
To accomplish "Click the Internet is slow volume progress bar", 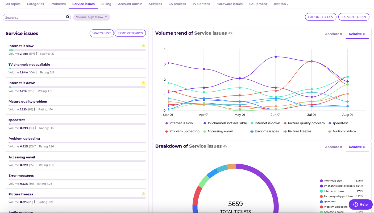I will [77, 50].
